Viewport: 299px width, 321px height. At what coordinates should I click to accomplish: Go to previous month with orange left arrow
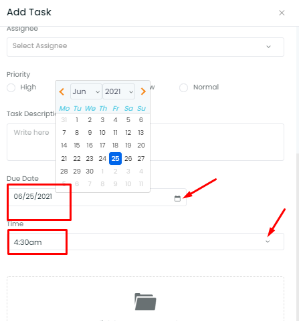tap(62, 91)
